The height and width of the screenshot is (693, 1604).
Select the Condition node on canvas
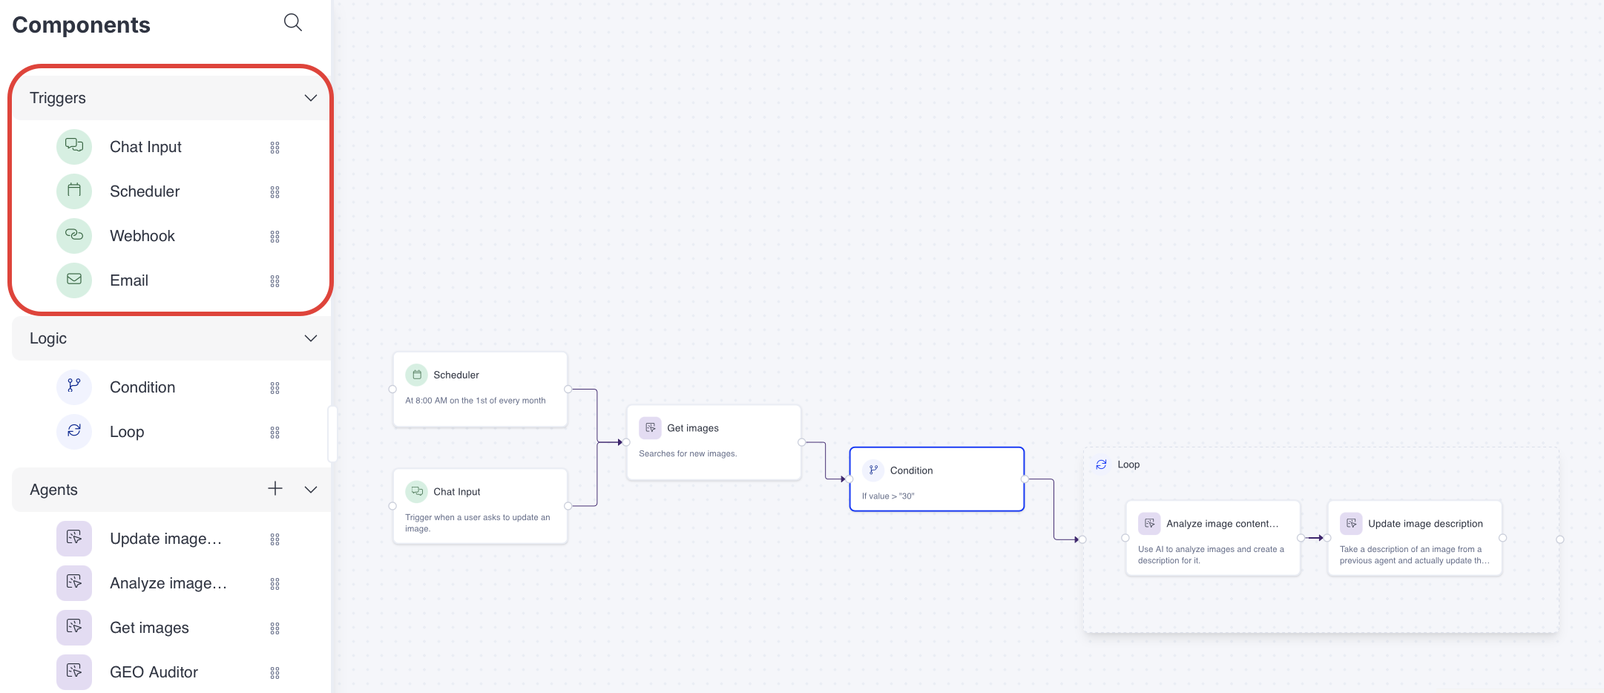pyautogui.click(x=936, y=479)
